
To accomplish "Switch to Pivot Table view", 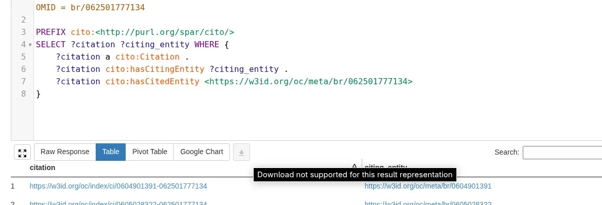I will [150, 152].
